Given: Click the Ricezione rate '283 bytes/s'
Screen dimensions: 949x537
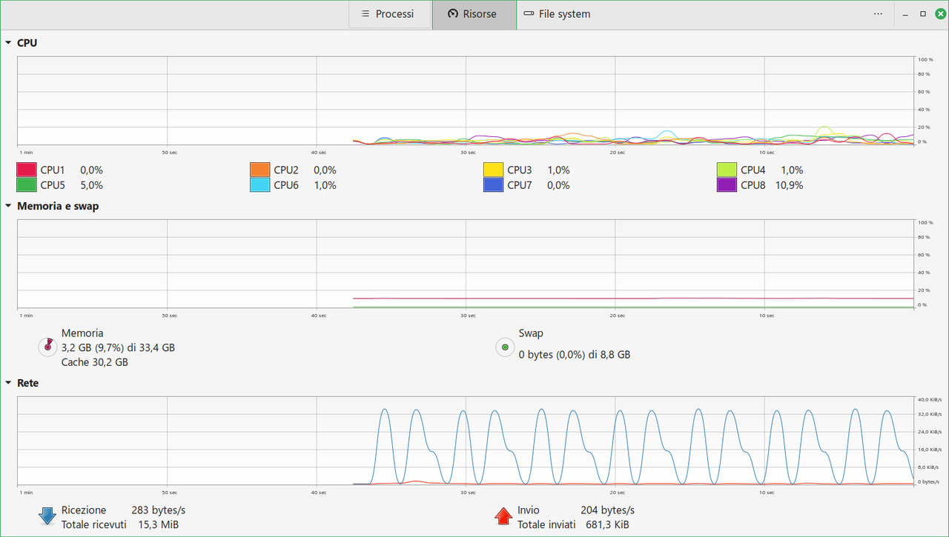Looking at the screenshot, I should (x=159, y=510).
